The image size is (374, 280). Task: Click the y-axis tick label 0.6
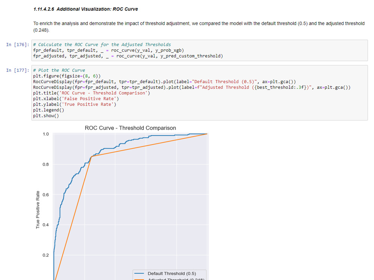pos(46,195)
